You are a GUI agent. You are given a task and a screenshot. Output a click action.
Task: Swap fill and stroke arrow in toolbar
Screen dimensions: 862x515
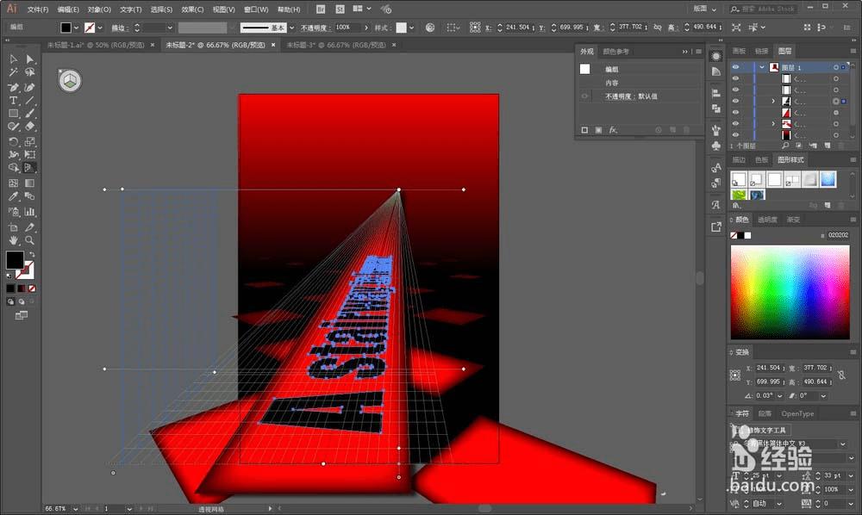(x=32, y=254)
